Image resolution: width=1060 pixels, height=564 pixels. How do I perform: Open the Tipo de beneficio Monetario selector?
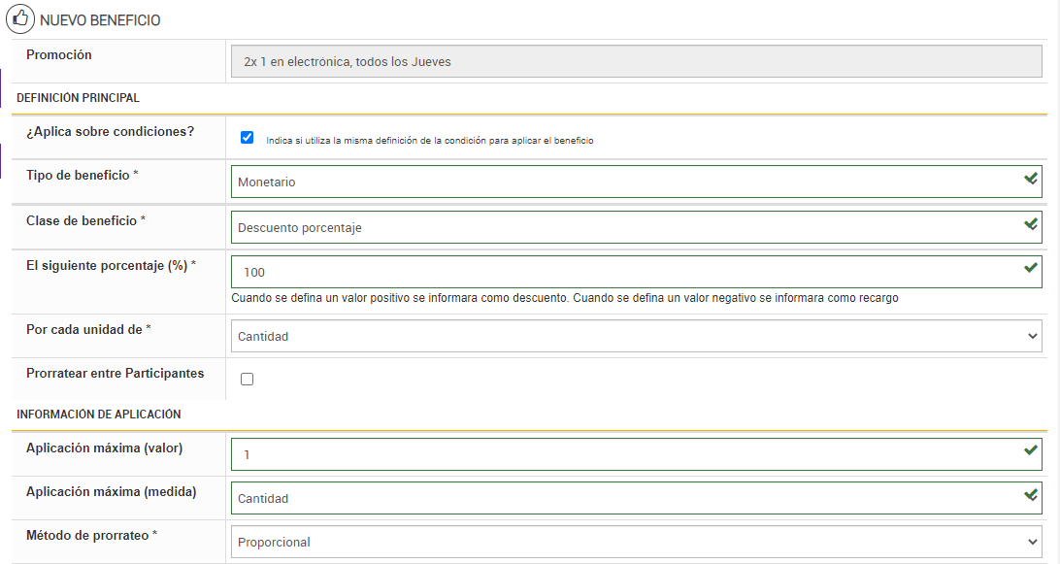[x=621, y=182]
